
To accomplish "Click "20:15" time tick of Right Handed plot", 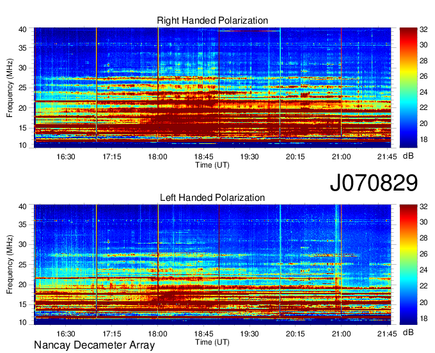I will coord(295,157).
